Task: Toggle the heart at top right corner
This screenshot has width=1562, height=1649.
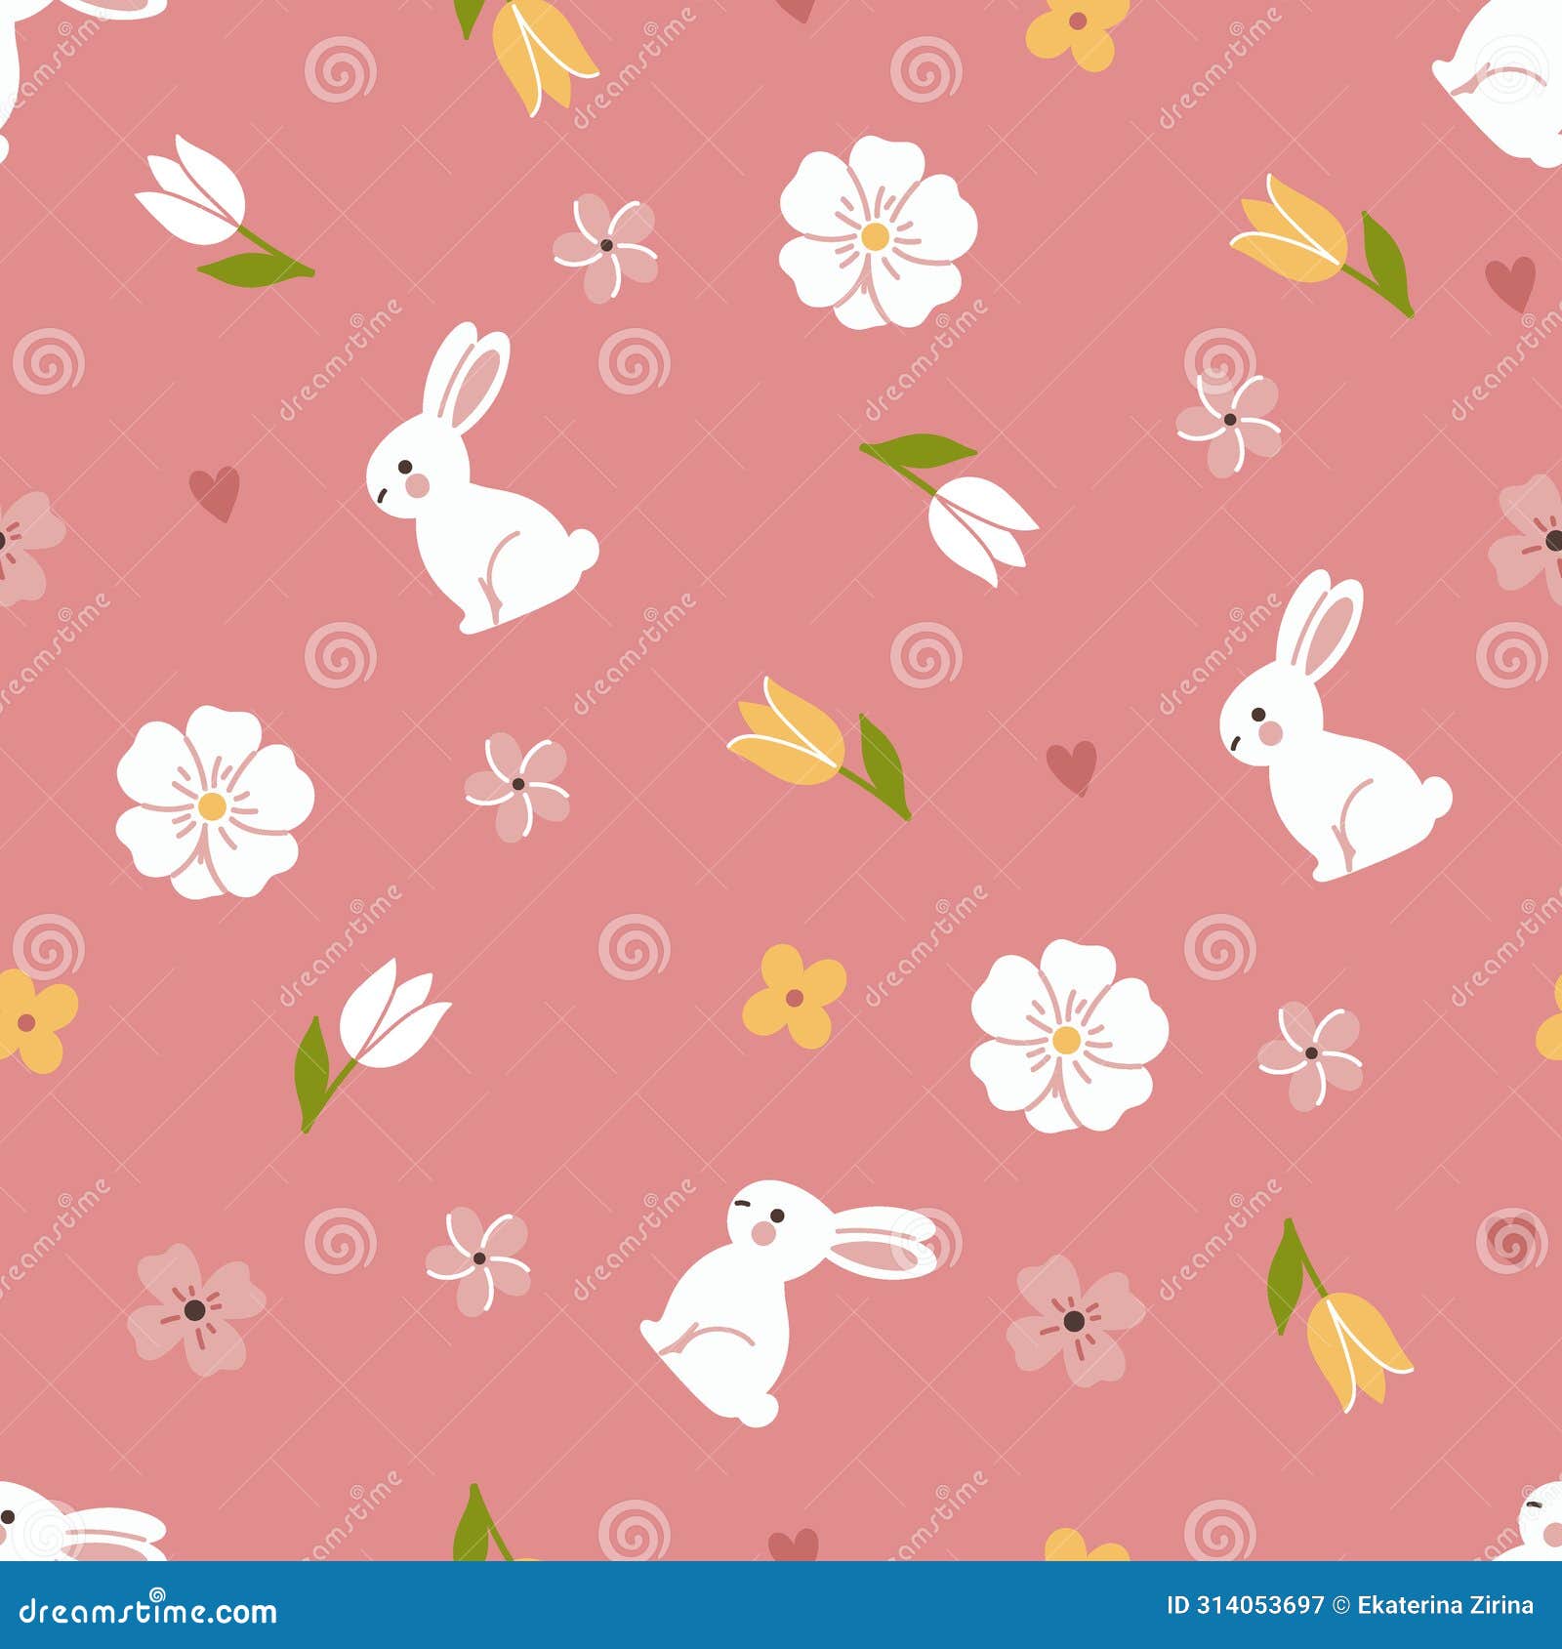Action: tap(1508, 283)
